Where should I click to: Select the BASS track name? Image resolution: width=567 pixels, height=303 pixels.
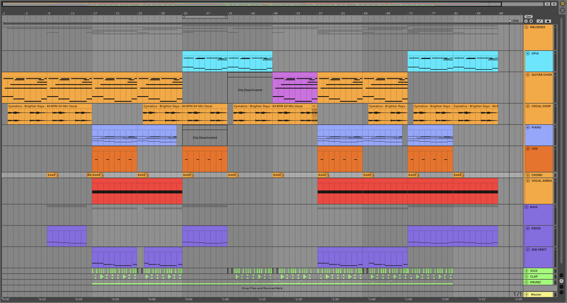point(534,207)
